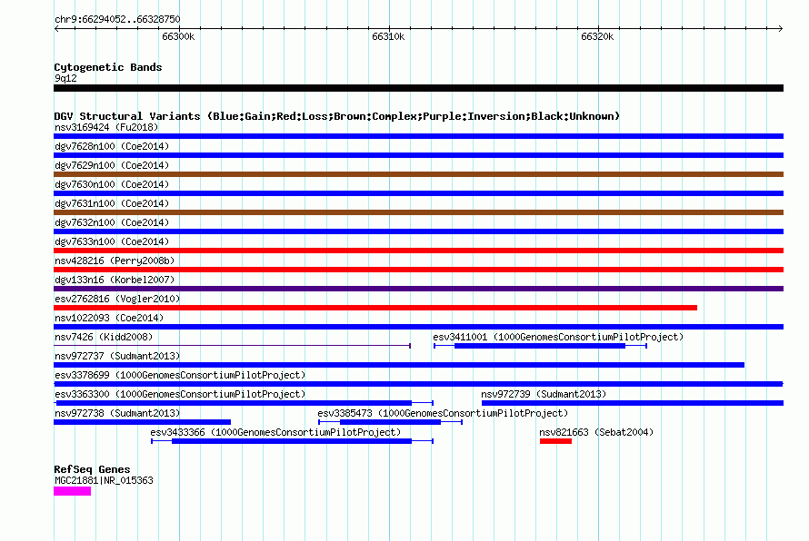Click the thin nsv7426 (Kidd2008) line
Viewport: 809px width, 541px height.
232,346
